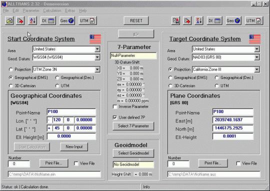
Task: Select target 3D-Cartesian radio
Action: [170, 86]
